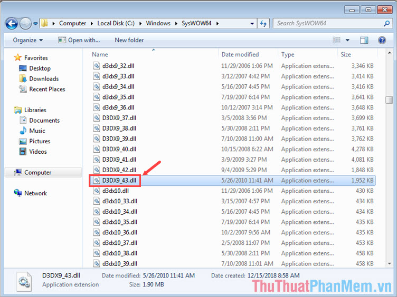
Task: Open the Pictures library
Action: (x=35, y=141)
